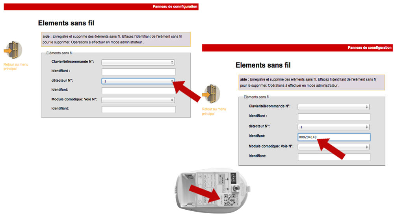
Task: Click 'Clavier/télécommande N°:' label, right panel
Action: pyautogui.click(x=269, y=106)
